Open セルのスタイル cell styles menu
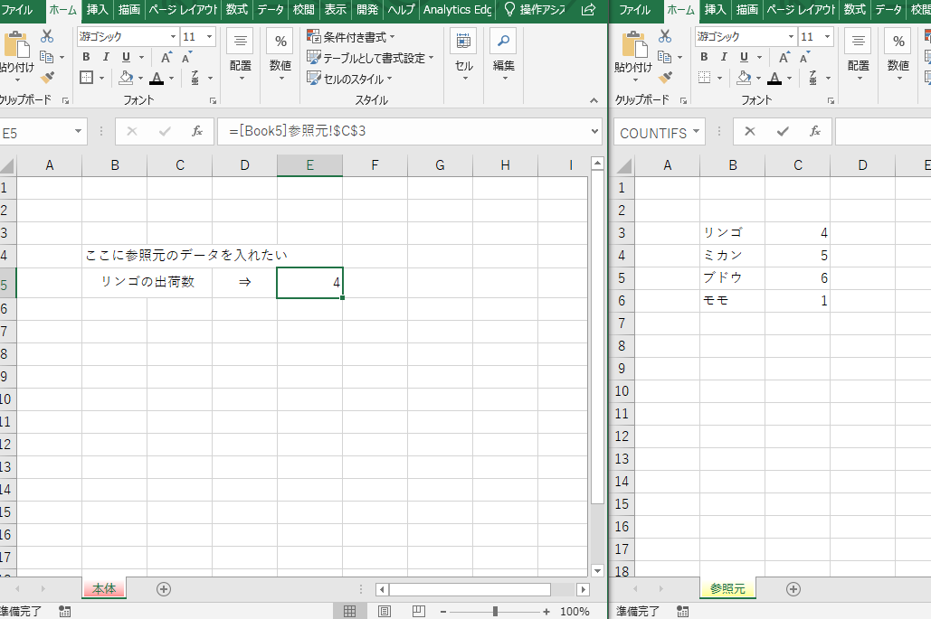The image size is (931, 619). coord(349,79)
